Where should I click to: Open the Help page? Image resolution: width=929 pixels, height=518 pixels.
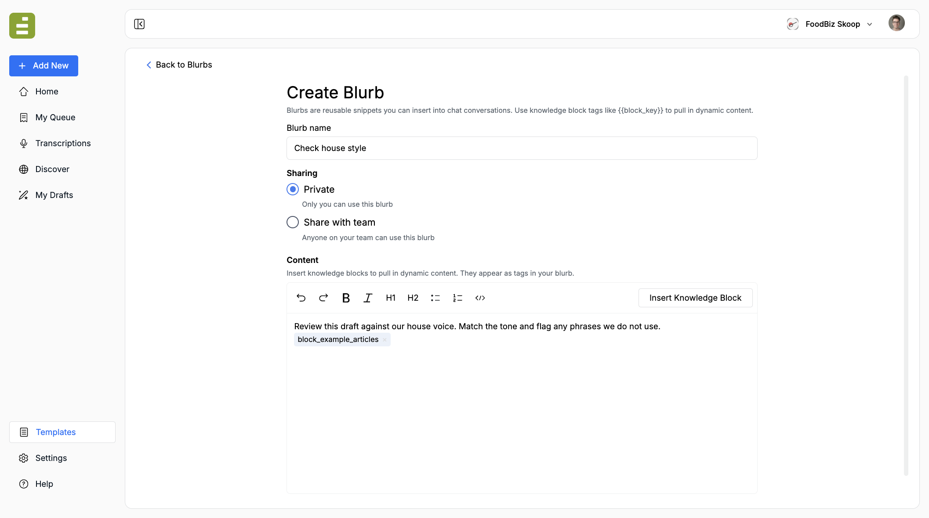tap(62, 484)
